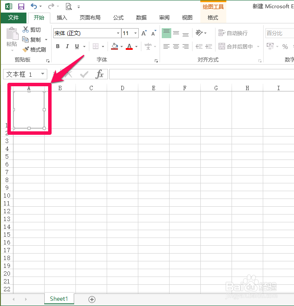
Task: Click the increase indent icon
Action: (x=209, y=46)
